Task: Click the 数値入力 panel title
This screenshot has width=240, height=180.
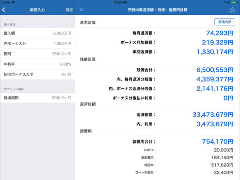Action: coord(37,10)
